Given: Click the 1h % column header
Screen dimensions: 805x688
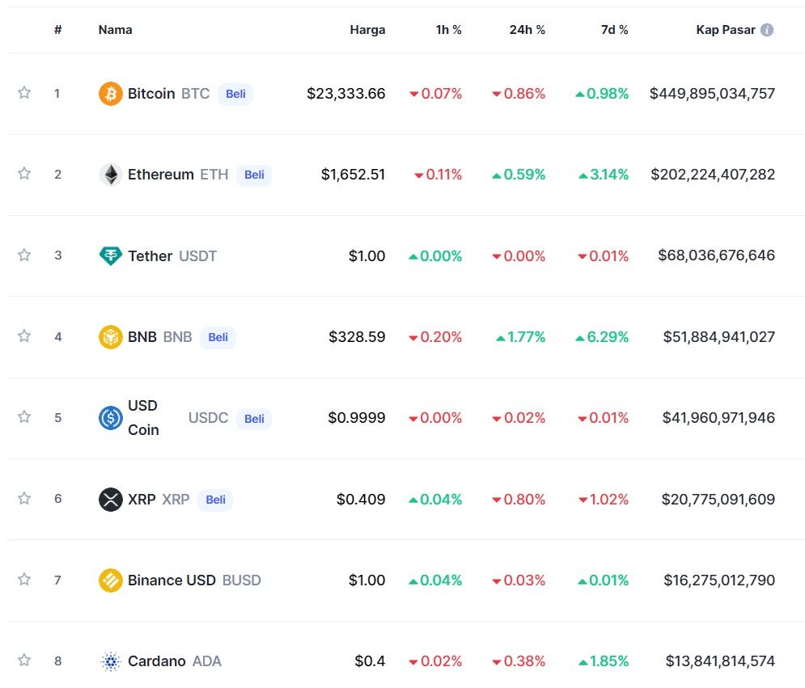Looking at the screenshot, I should click(x=448, y=29).
